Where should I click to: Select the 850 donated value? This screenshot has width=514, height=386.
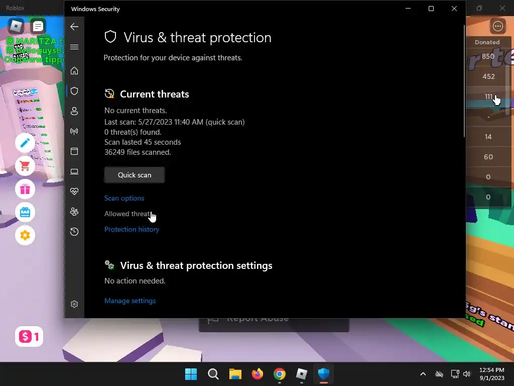pyautogui.click(x=488, y=56)
